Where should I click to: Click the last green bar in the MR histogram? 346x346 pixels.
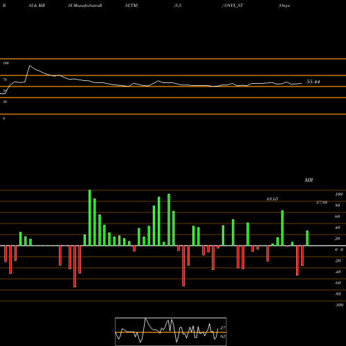307,238
